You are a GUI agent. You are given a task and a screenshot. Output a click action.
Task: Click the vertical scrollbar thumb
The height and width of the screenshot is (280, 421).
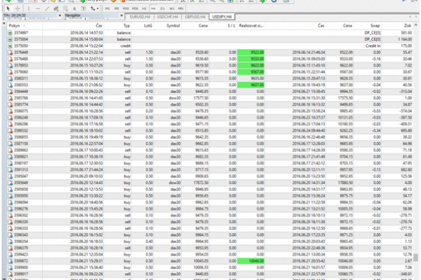coord(415,258)
